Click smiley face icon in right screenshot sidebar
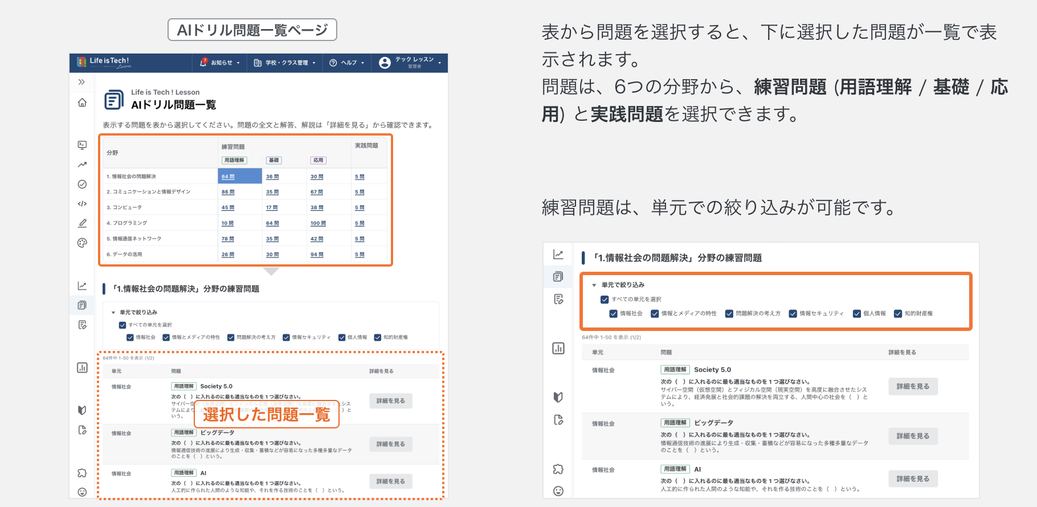1037x507 pixels. (558, 491)
